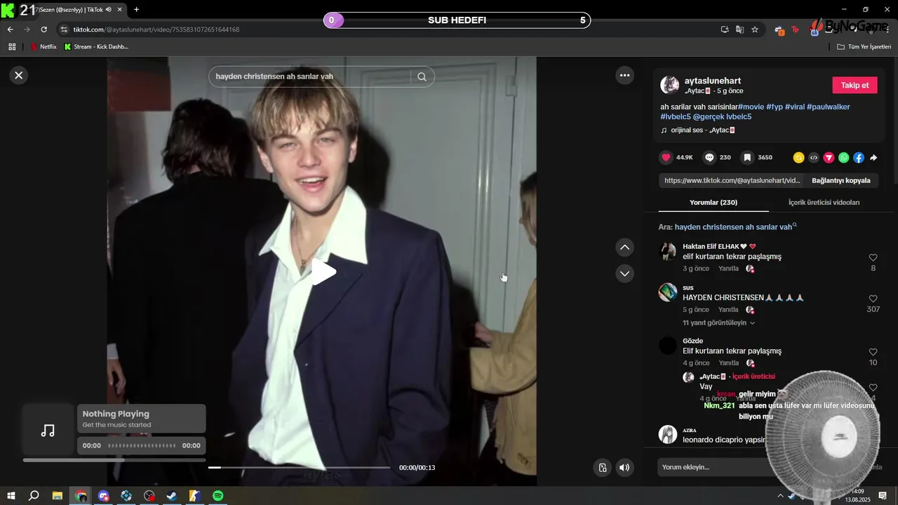This screenshot has height=505, width=898.
Task: Like sus's HAYDEN CHRISTENSEN comment
Action: pos(873,299)
